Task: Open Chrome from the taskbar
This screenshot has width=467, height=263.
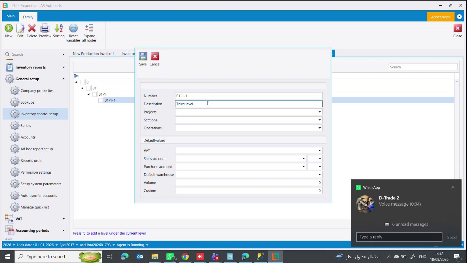Action: tap(185, 257)
